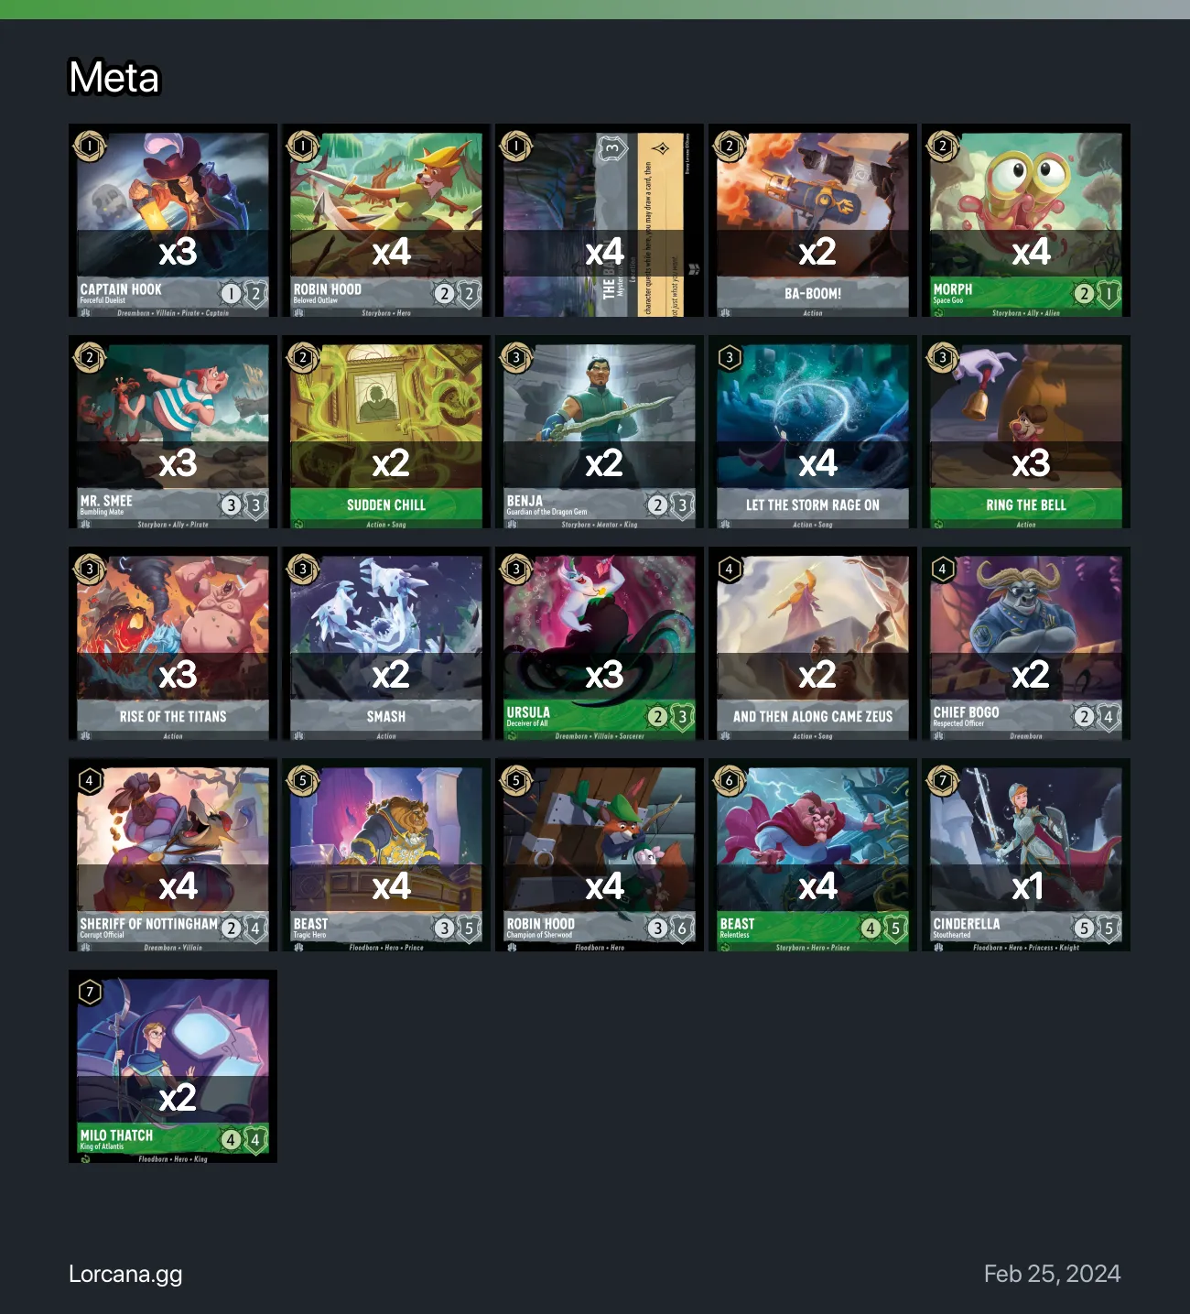
Task: Click And Then Along Came Zeus card
Action: [813, 644]
